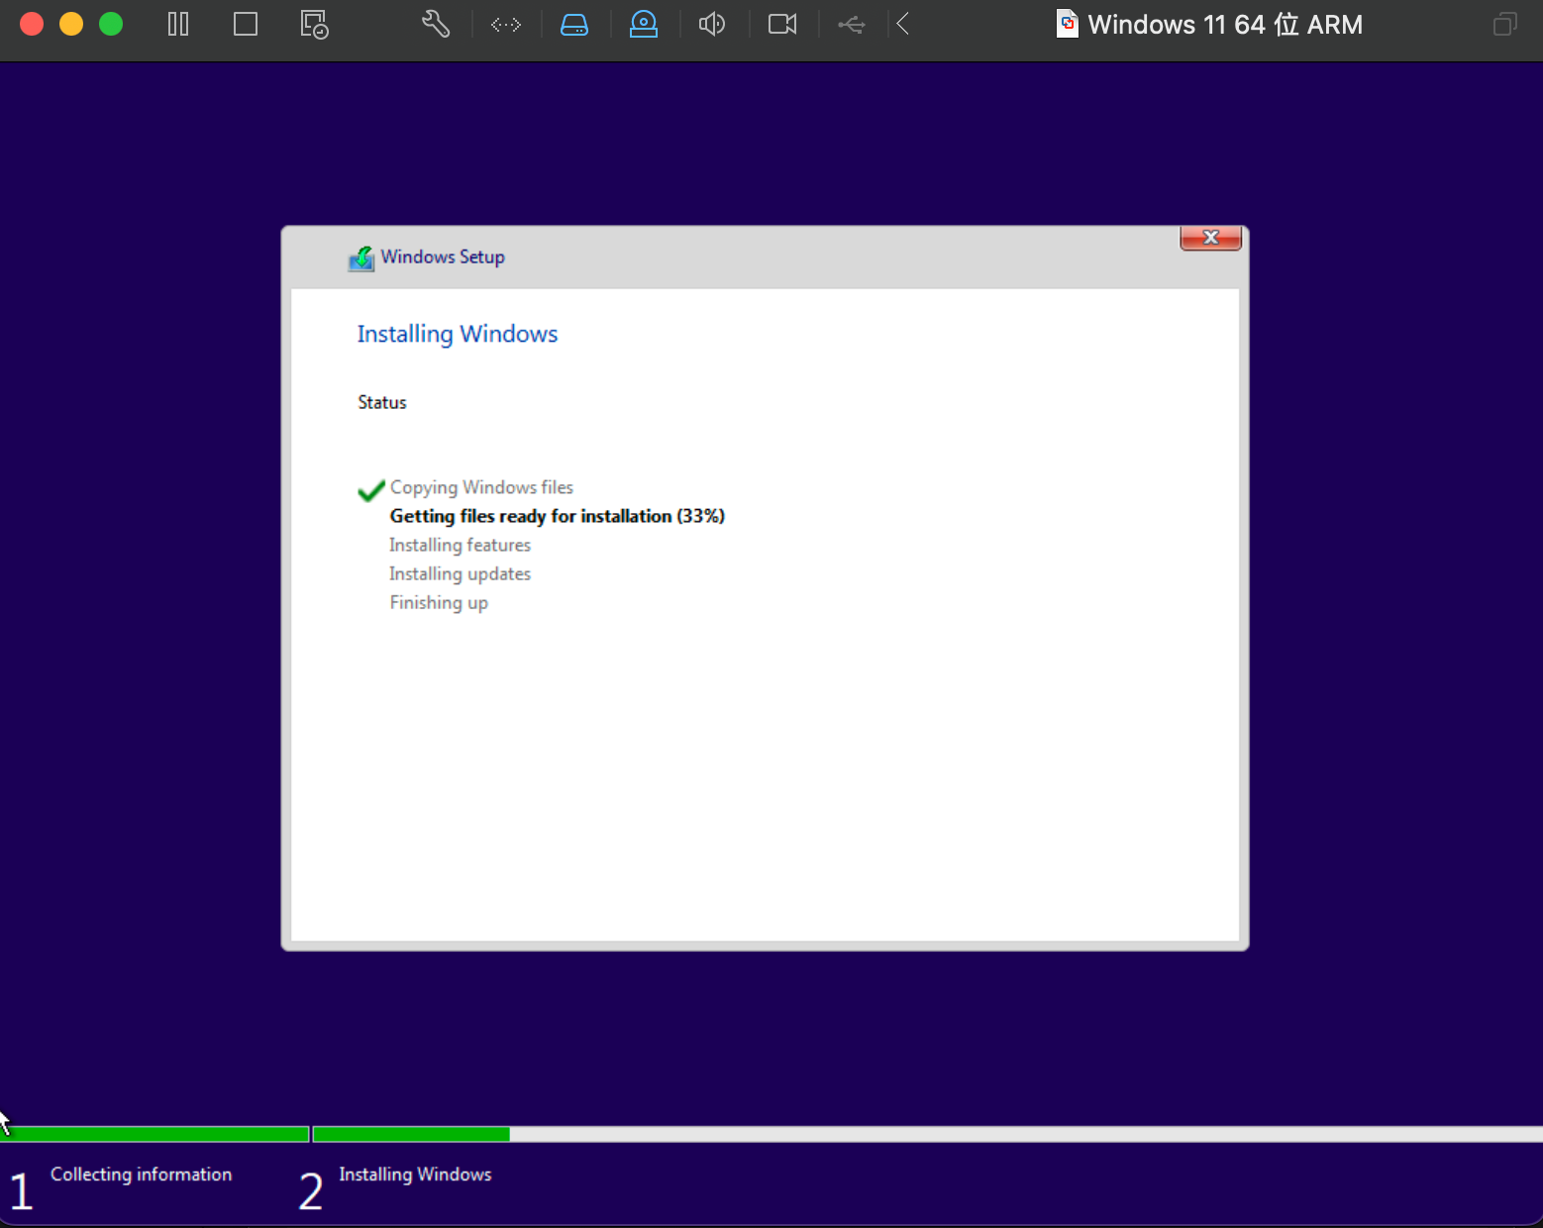Click the macOS red close button

pos(32,24)
